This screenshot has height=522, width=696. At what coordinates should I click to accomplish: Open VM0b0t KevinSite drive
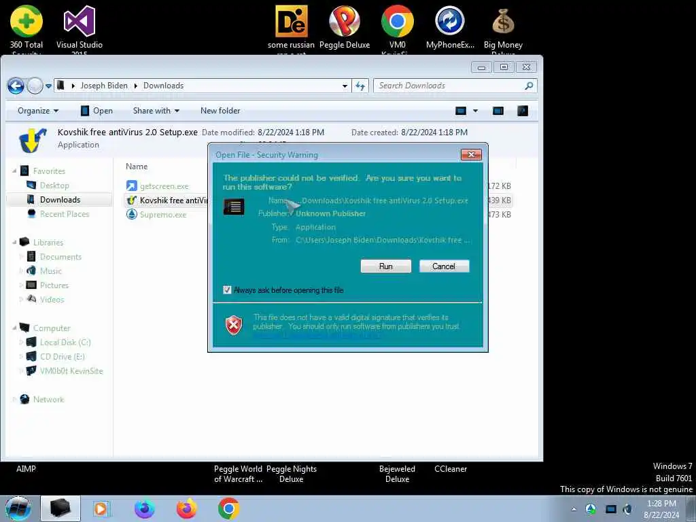(x=71, y=371)
